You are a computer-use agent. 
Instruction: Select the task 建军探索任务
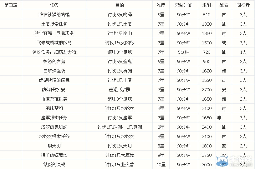click(54, 118)
